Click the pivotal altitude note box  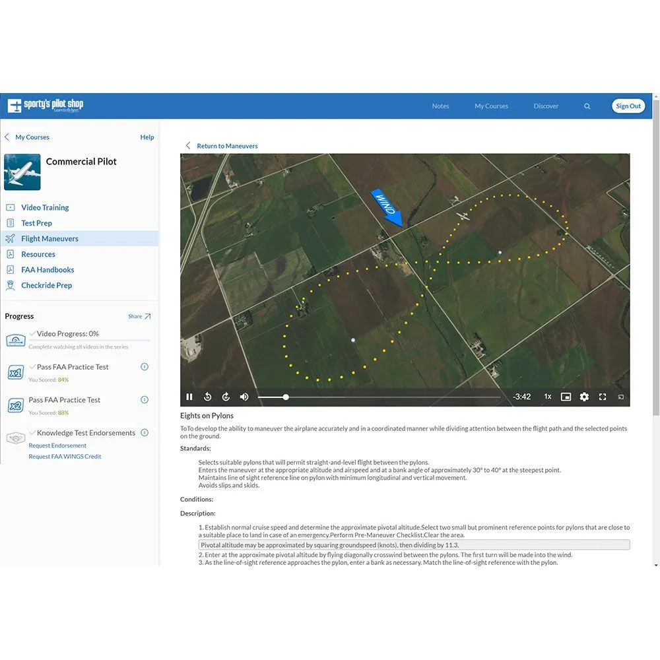click(x=414, y=544)
